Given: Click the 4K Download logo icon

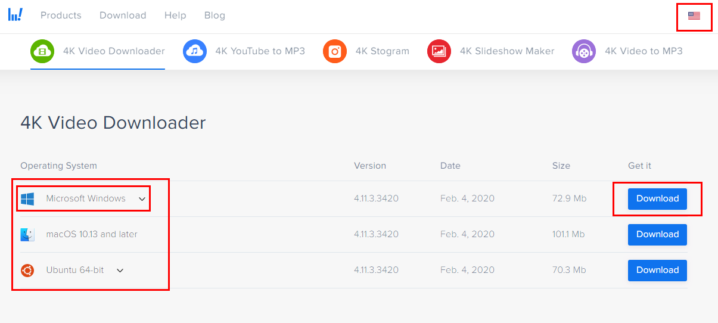Looking at the screenshot, I should click(x=15, y=15).
